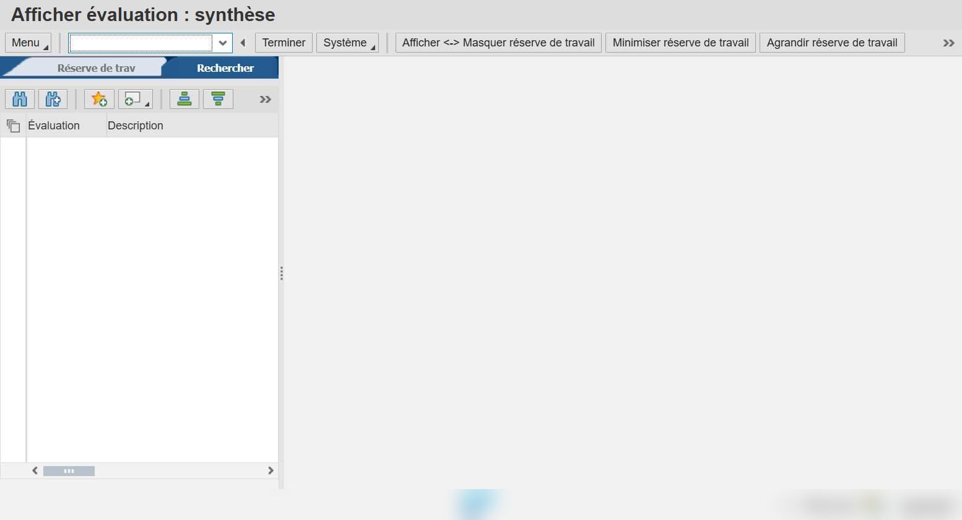Viewport: 962px width, 520px height.
Task: Click the Évaluation column header
Action: click(x=66, y=126)
